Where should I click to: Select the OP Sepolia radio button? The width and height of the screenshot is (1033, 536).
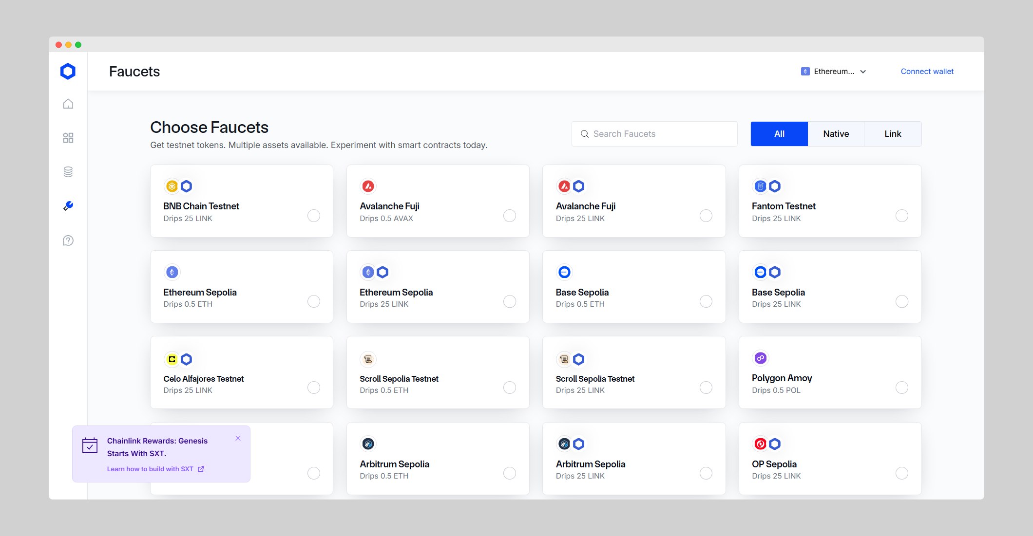point(902,473)
